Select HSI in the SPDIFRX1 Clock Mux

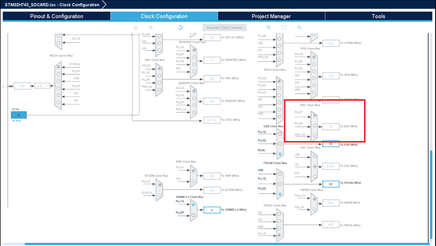pyautogui.click(x=194, y=71)
